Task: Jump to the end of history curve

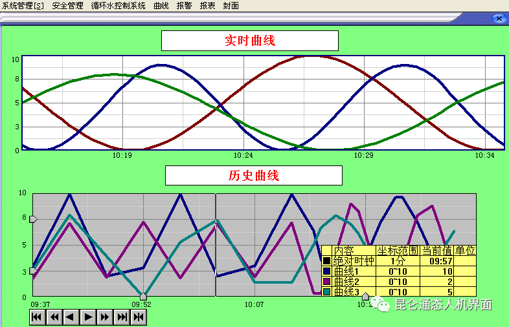Action: (121, 317)
